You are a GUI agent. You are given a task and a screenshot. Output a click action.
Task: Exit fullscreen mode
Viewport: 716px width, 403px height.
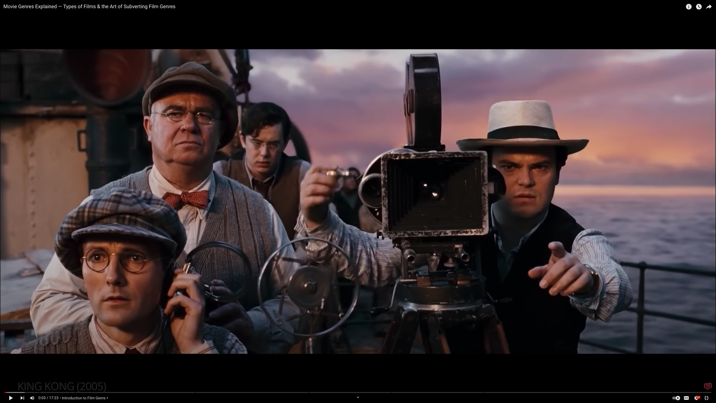(x=707, y=398)
